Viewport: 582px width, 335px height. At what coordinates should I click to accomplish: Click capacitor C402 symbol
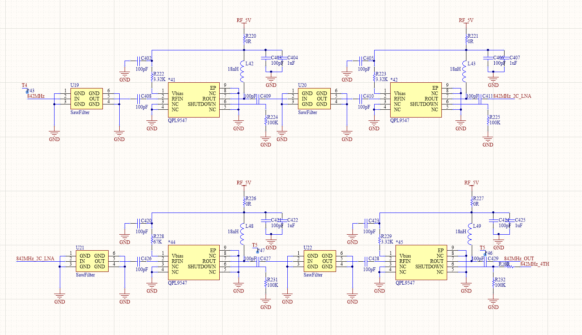point(139,61)
